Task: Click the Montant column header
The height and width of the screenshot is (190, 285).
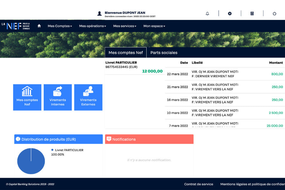Action: click(x=276, y=63)
